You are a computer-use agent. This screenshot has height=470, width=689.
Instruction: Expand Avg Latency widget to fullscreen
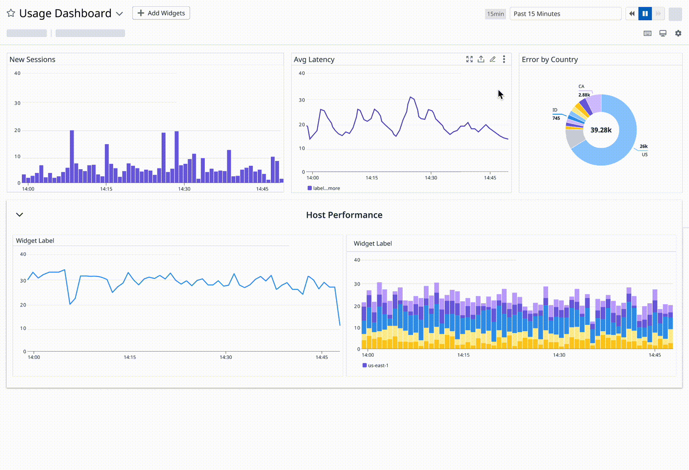coord(469,59)
